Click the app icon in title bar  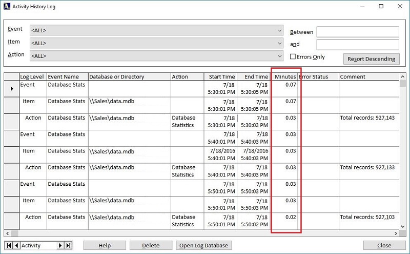pos(6,7)
